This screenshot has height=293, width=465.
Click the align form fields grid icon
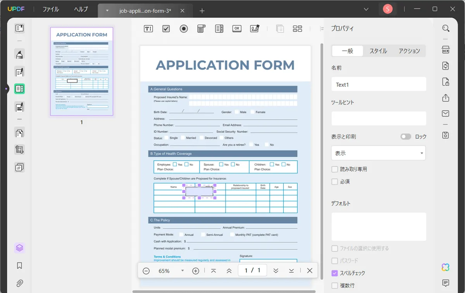click(x=298, y=29)
